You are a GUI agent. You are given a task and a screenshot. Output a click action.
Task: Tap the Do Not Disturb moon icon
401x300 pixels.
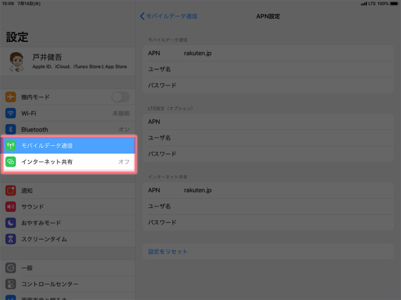tap(11, 223)
